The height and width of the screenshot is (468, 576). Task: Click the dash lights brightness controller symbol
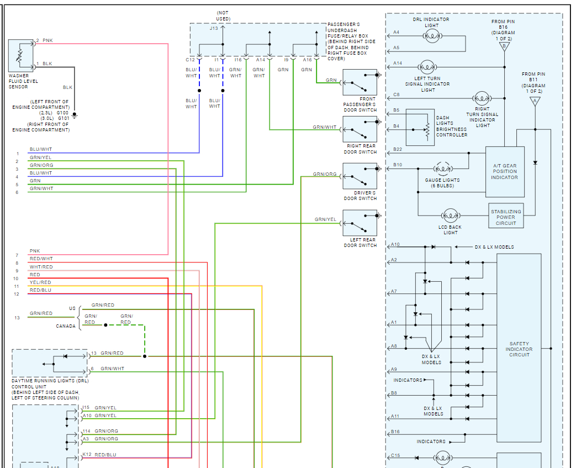420,128
